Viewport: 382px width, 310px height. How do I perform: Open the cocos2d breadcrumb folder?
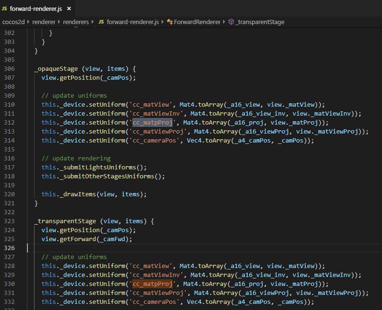tap(15, 22)
